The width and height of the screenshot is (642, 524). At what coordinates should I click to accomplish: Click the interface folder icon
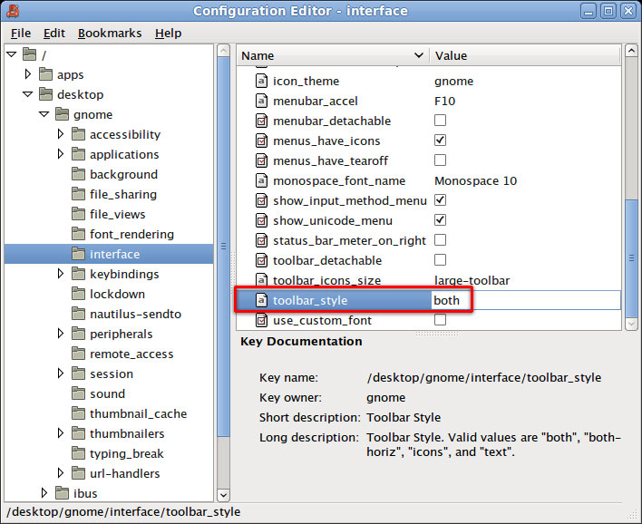(78, 254)
